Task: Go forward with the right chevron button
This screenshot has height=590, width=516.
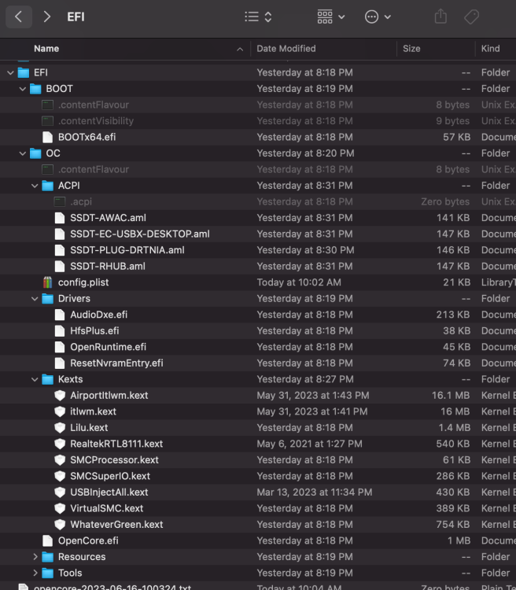Action: tap(46, 17)
